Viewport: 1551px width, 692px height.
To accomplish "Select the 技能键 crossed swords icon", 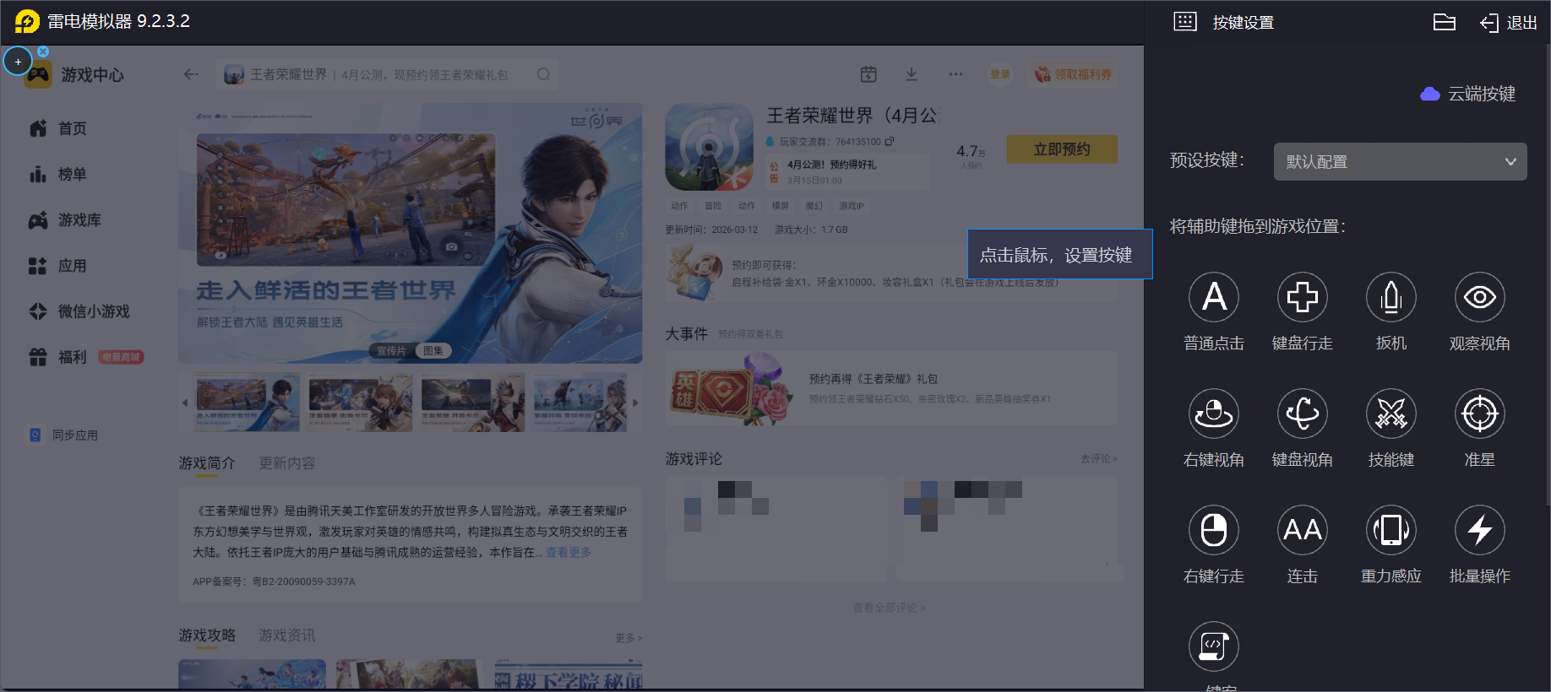I will [x=1391, y=414].
